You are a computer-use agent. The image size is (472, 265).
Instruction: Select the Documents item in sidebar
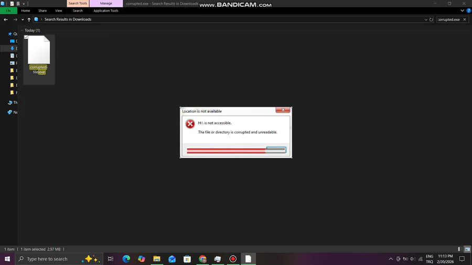pyautogui.click(x=13, y=56)
